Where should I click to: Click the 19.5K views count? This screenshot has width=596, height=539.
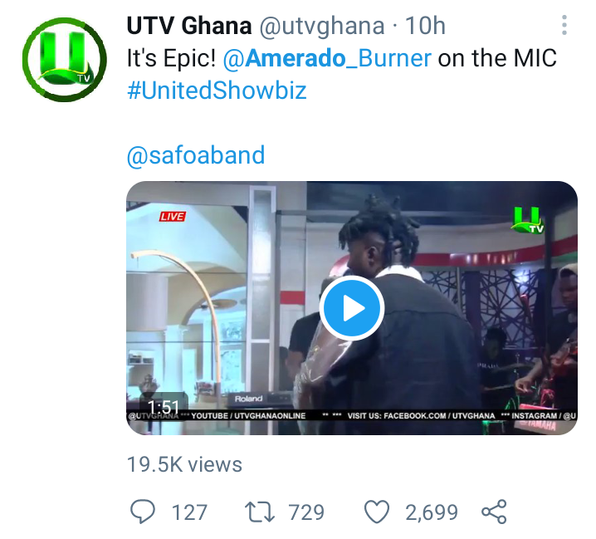click(184, 464)
